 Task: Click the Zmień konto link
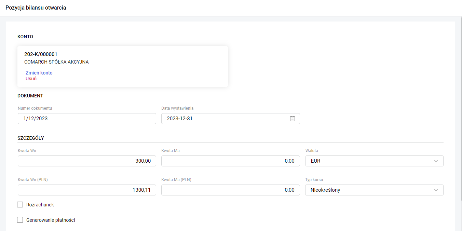point(39,73)
